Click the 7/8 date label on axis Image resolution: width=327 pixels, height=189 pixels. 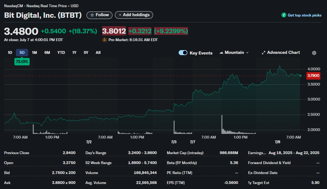point(277,142)
